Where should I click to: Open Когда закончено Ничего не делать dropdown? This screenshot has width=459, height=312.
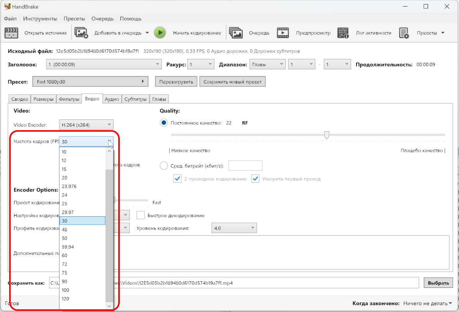(x=427, y=303)
